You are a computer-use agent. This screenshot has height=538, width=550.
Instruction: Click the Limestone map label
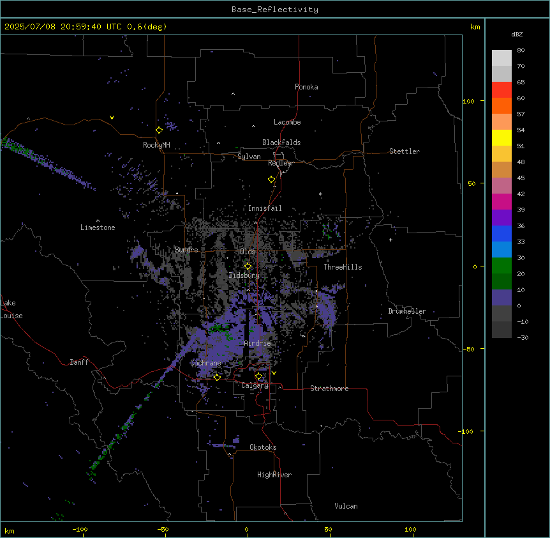[98, 227]
